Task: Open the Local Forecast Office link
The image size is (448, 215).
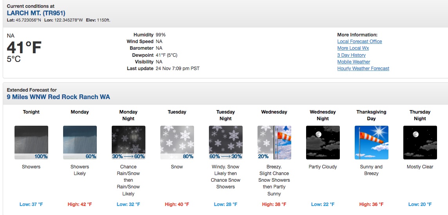Action: coord(359,42)
